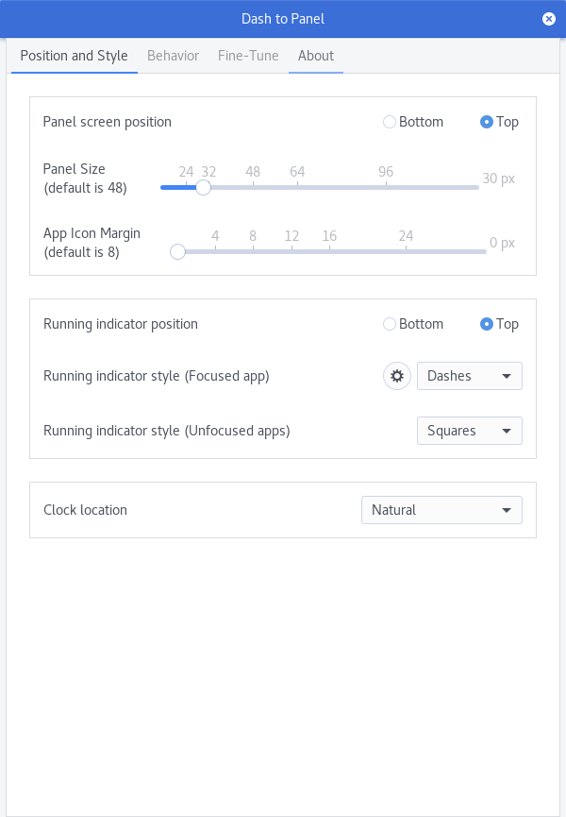This screenshot has width=566, height=817.
Task: Open the Dashes focused style dropdown
Action: 469,376
